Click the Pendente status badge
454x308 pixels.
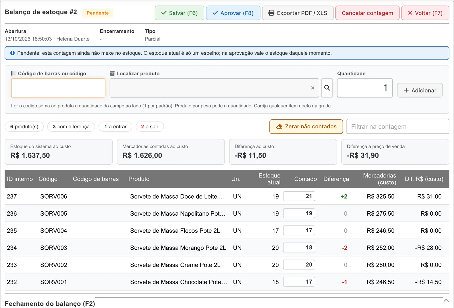[98, 13]
